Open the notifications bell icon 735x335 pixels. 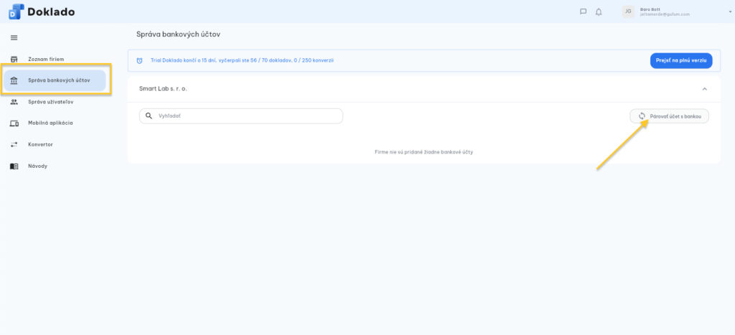[x=599, y=11]
